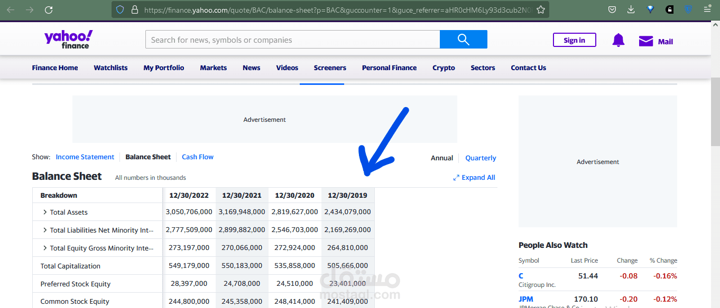Go back with the browser back arrow

[x=11, y=9]
